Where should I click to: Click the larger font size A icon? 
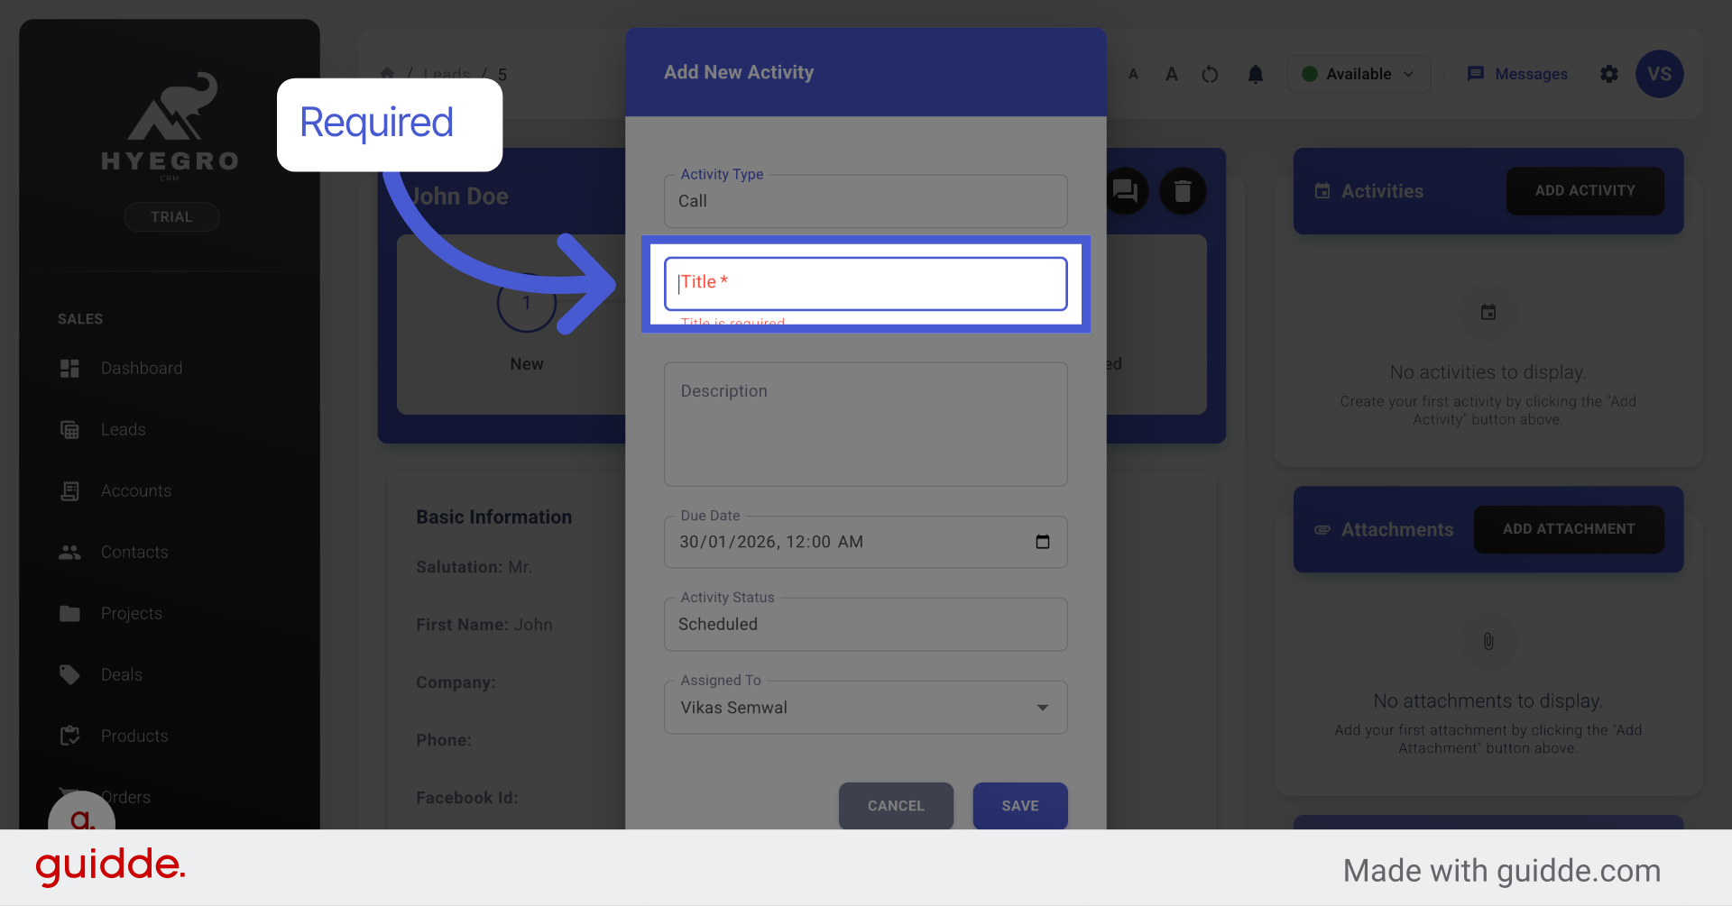click(x=1171, y=74)
